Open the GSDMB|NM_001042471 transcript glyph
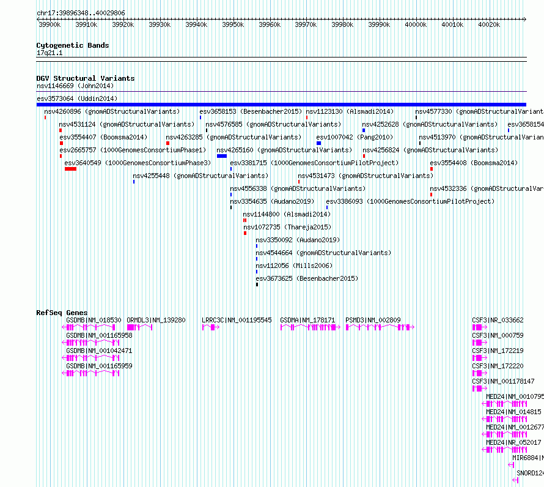 click(x=90, y=358)
